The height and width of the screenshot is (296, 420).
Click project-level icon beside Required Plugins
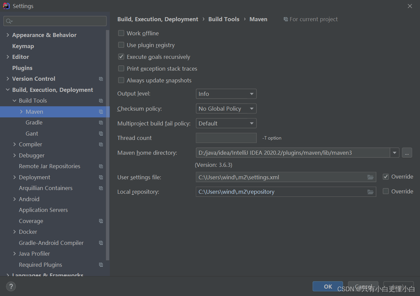(x=101, y=265)
